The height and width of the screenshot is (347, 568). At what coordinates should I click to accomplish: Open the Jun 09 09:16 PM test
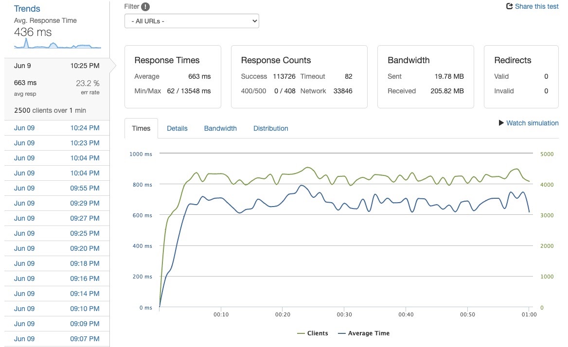(56, 278)
